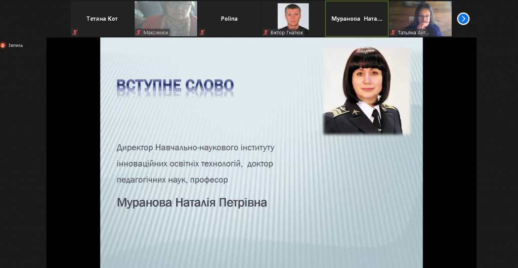The image size is (518, 268).
Task: Click the Татьяна Ант... name label
Action: 413,33
